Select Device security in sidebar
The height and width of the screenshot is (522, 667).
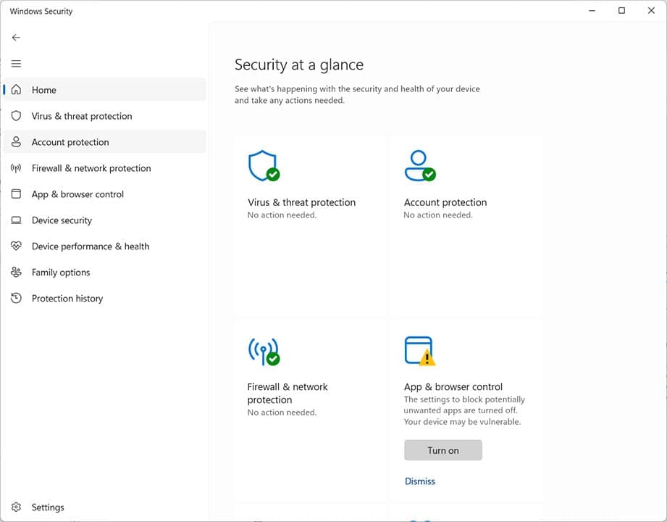pyautogui.click(x=62, y=220)
